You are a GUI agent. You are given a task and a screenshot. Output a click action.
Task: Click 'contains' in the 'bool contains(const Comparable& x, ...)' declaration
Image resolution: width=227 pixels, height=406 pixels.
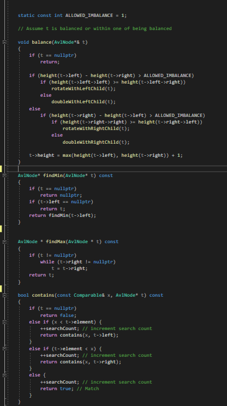pos(43,295)
